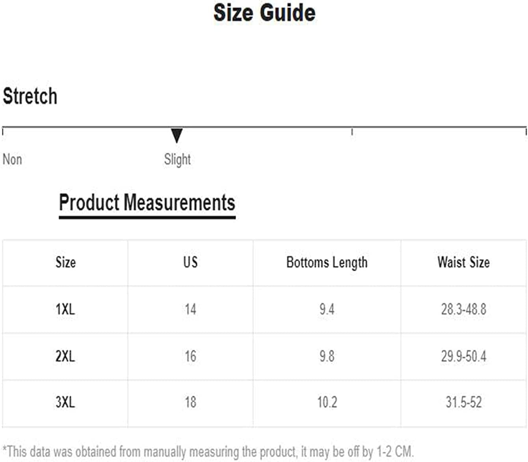Click the 31.5-52 waist size value
Viewport: 528px width, 462px height.
pos(463,402)
